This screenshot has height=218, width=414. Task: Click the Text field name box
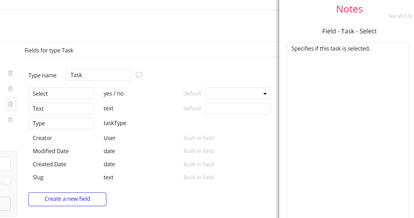[x=61, y=109]
